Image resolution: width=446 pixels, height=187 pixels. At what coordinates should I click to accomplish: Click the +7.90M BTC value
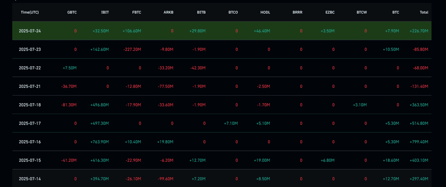[x=392, y=31]
